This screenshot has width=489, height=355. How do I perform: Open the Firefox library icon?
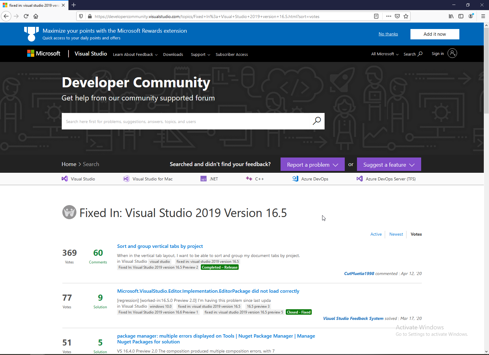click(451, 16)
